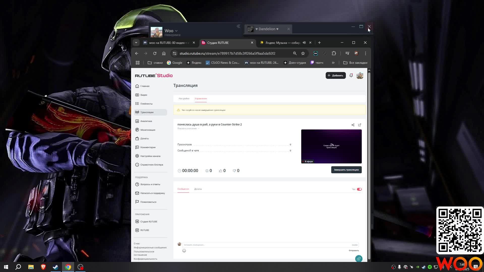Viewport: 484px width, 272px height.
Task: Mute the Яндекс Музыка tab audio
Action: [304, 43]
